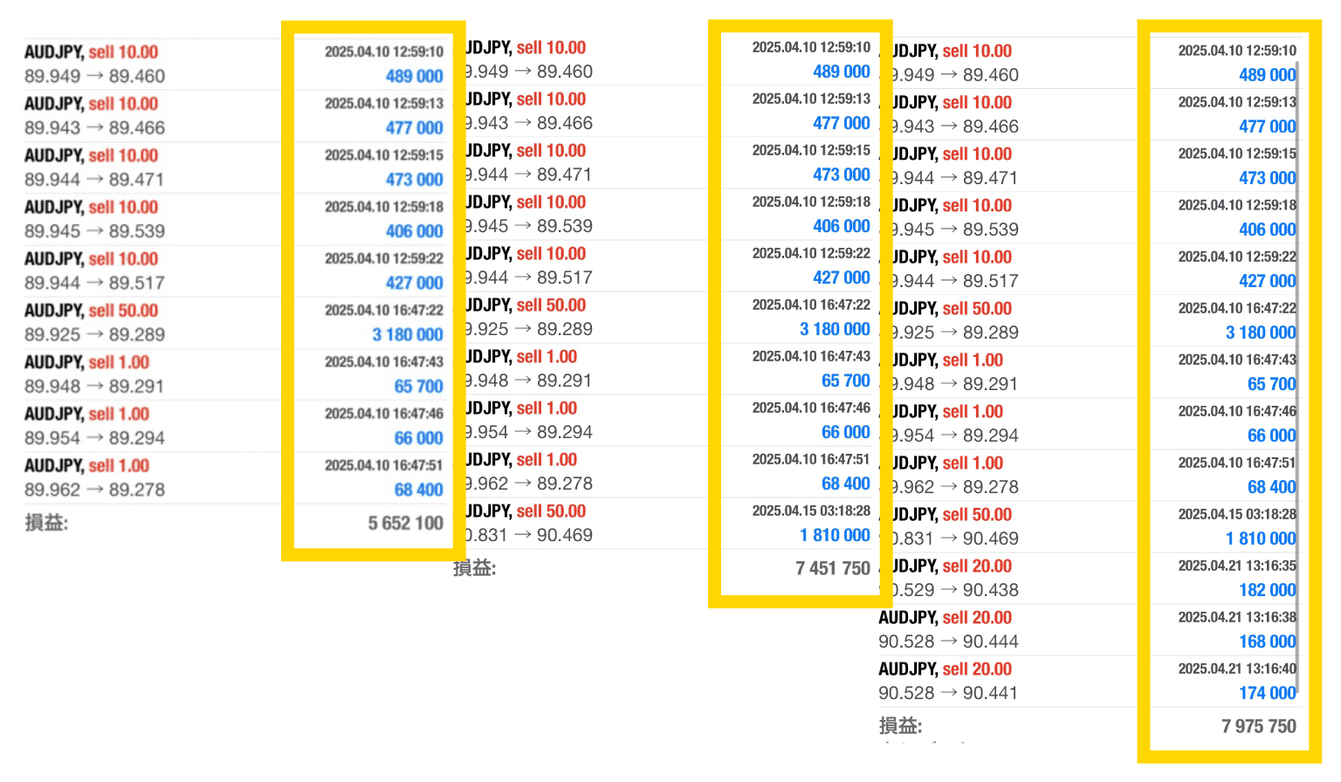Open 68 400 trade in list totaling 5 652 100
Viewport: 1341px width, 782px height.
[x=419, y=490]
